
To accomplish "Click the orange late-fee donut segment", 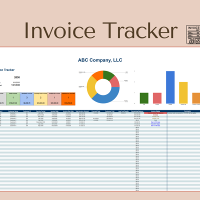I will [x=98, y=75].
